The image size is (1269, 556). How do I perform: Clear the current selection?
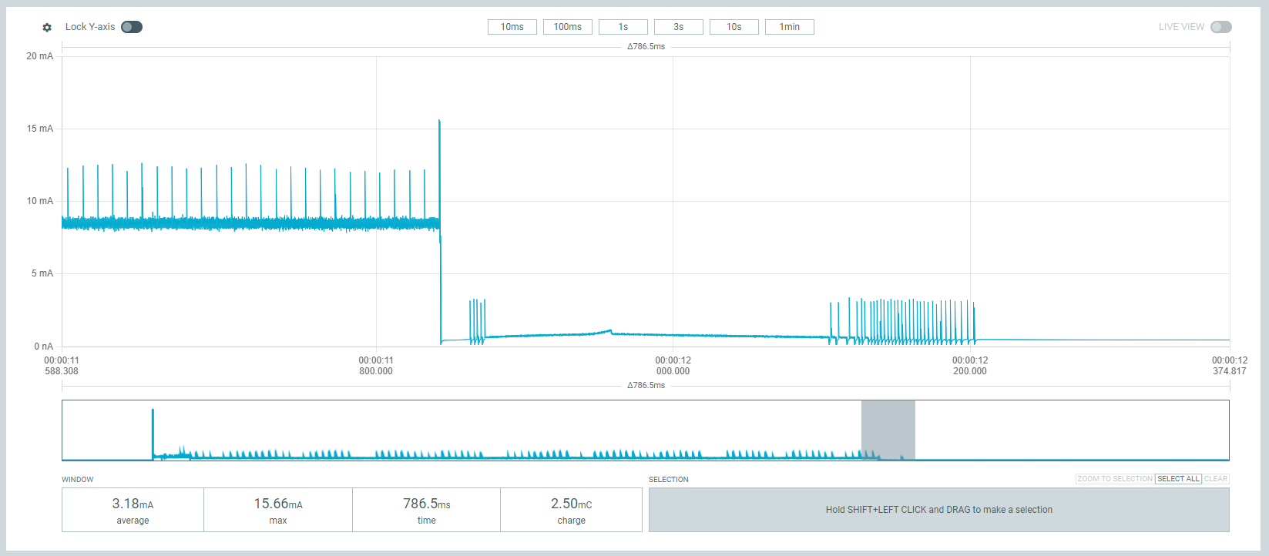[x=1215, y=479]
